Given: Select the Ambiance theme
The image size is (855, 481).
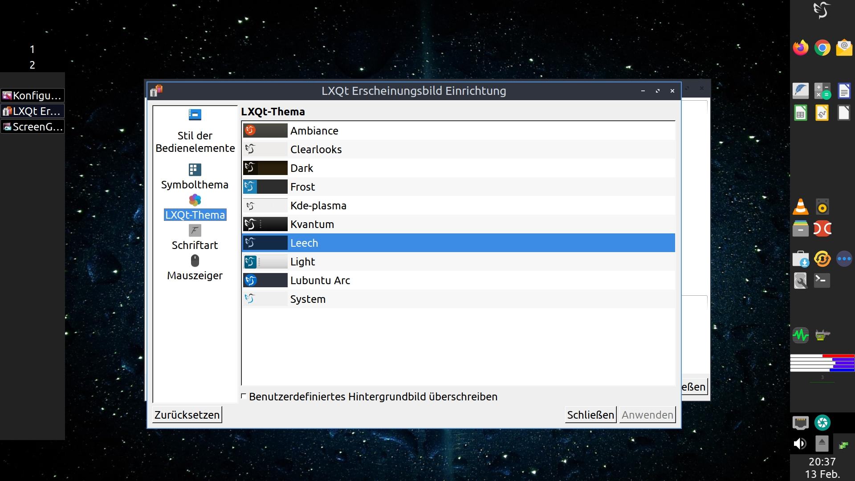Looking at the screenshot, I should (314, 130).
